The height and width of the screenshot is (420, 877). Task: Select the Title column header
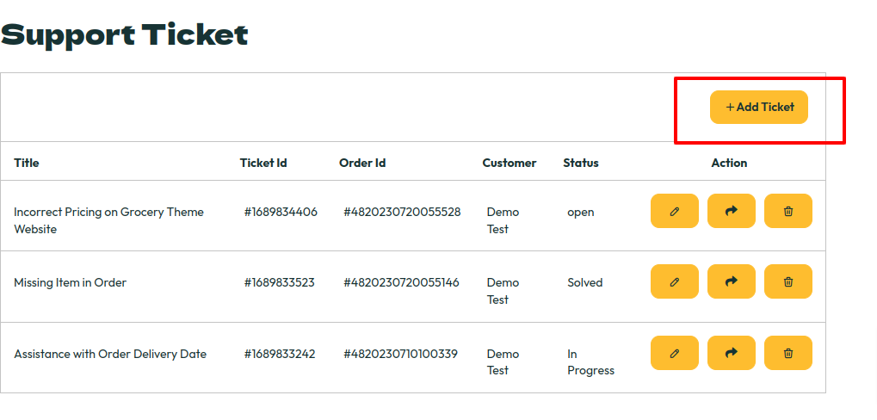click(27, 163)
